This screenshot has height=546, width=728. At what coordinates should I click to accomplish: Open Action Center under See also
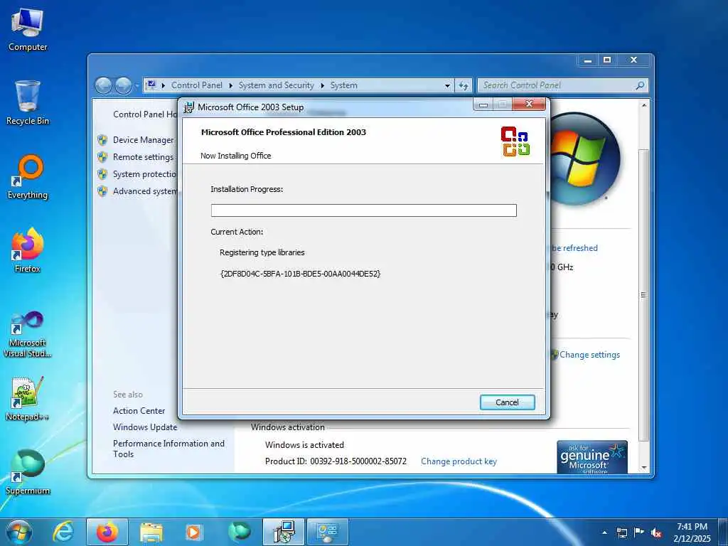click(139, 411)
